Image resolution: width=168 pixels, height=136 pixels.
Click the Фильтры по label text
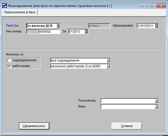(x=15, y=54)
